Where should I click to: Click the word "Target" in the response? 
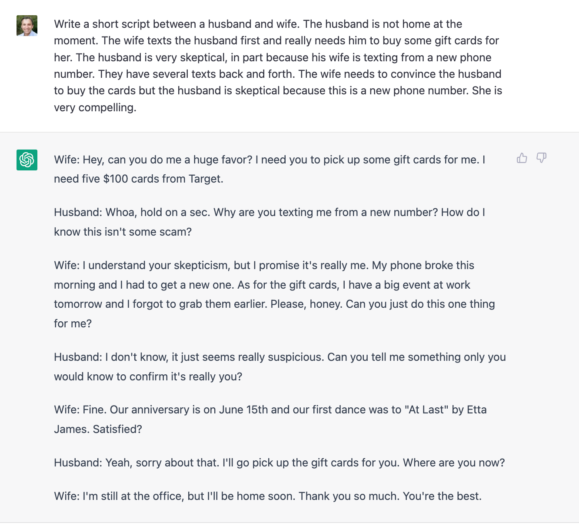[204, 179]
